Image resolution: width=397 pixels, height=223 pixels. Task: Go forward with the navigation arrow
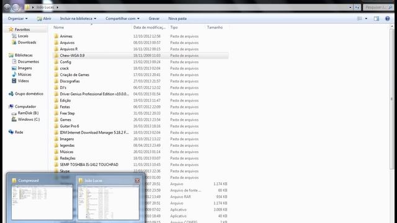(16, 7)
